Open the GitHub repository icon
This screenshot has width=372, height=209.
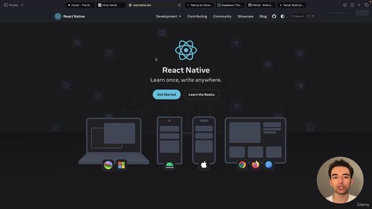tap(274, 16)
